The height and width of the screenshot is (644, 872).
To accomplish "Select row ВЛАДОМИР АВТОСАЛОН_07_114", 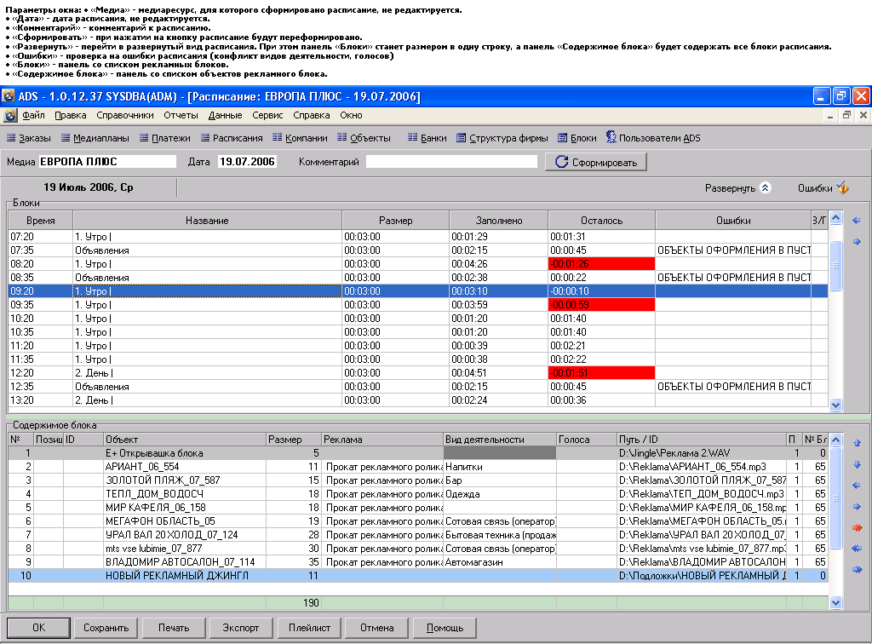I will (418, 561).
